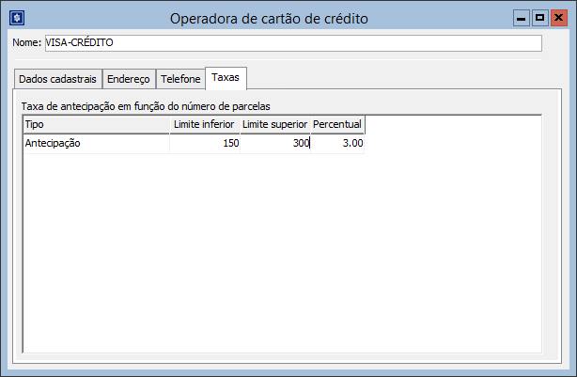Screen dimensions: 577x377
Task: Click the Percentual column header
Action: coord(337,124)
